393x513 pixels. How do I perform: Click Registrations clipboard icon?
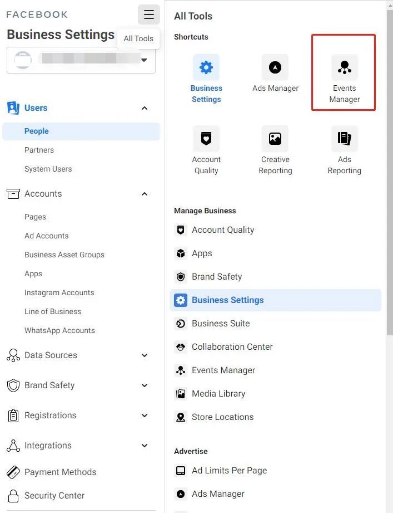pos(13,416)
